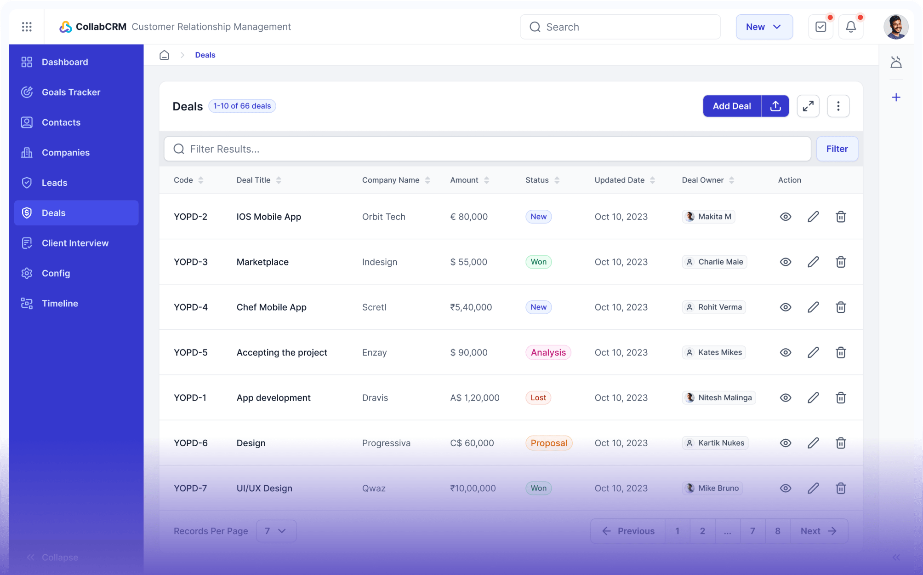Viewport: 923px width, 575px height.
Task: Sort the table by Amount column
Action: [x=486, y=180]
